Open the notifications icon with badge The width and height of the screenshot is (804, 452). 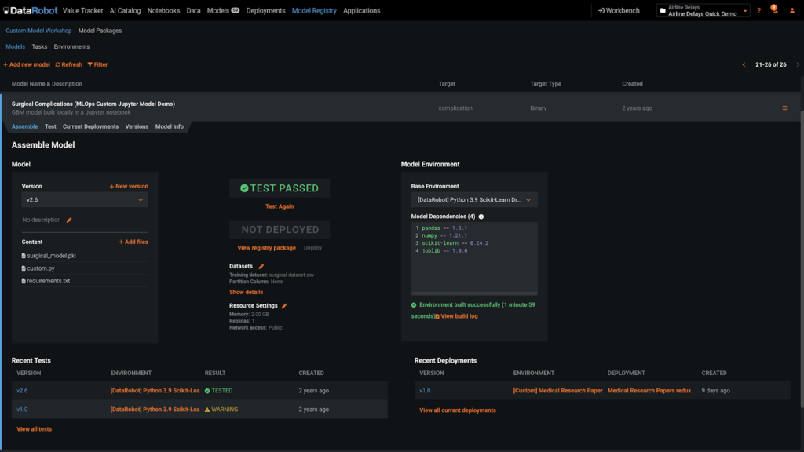[774, 10]
